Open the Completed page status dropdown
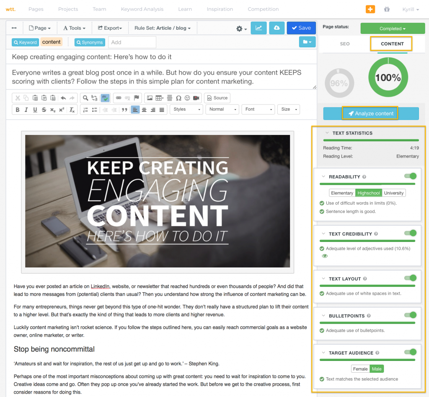 tap(392, 29)
